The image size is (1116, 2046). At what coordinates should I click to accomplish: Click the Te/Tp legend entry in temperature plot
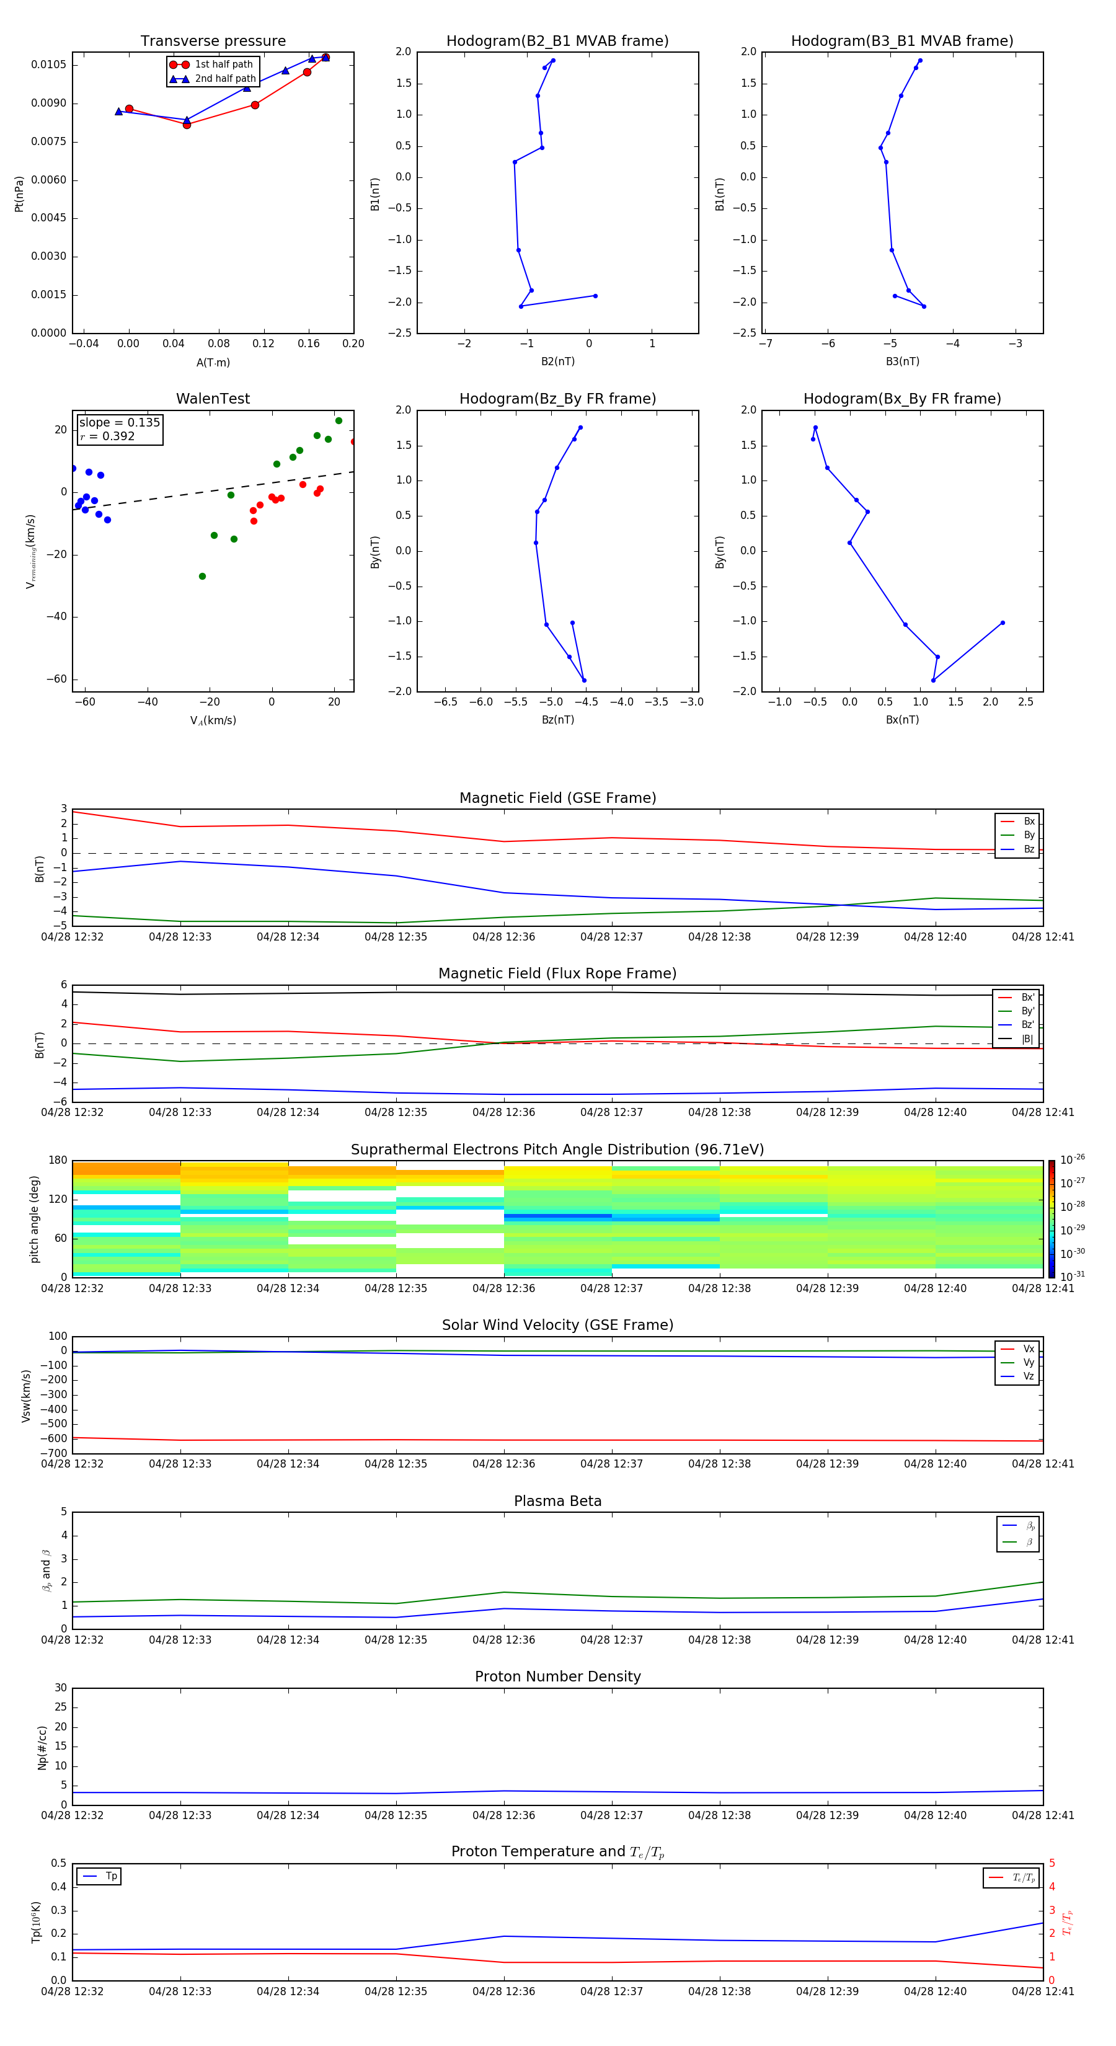pos(1012,1877)
